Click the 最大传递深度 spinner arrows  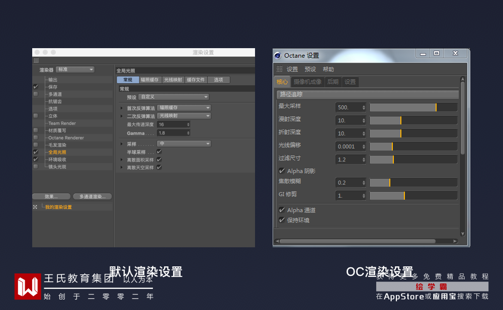[188, 124]
